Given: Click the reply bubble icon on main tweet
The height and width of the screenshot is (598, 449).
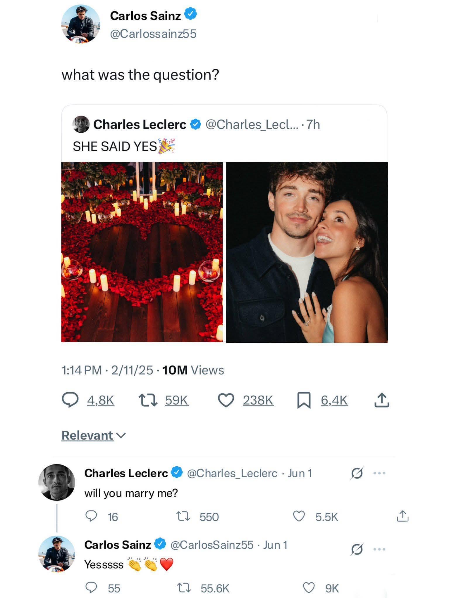Looking at the screenshot, I should (x=70, y=400).
